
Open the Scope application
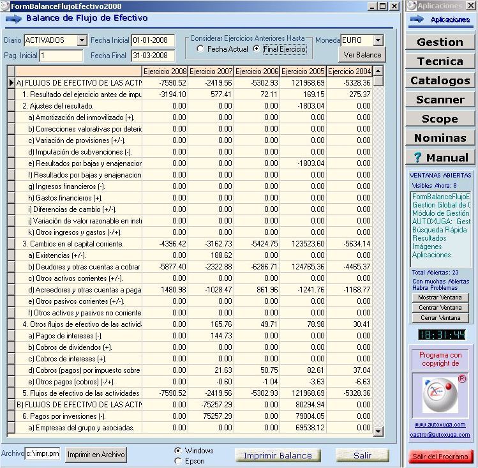440,119
